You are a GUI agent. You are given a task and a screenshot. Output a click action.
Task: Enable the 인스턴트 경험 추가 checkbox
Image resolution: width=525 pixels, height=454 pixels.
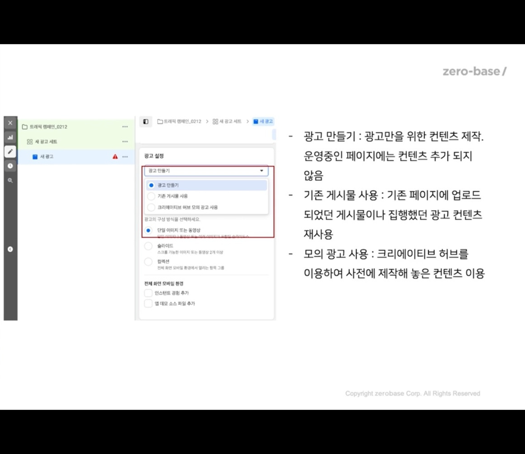pyautogui.click(x=148, y=293)
